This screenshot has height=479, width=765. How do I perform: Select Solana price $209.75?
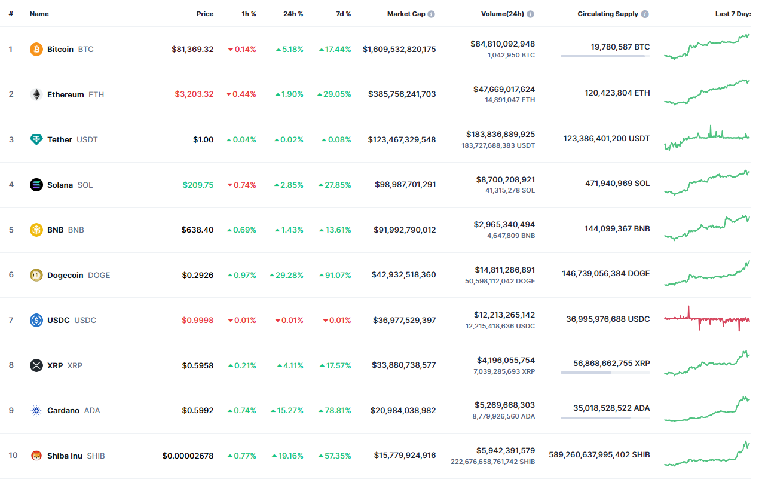point(198,185)
